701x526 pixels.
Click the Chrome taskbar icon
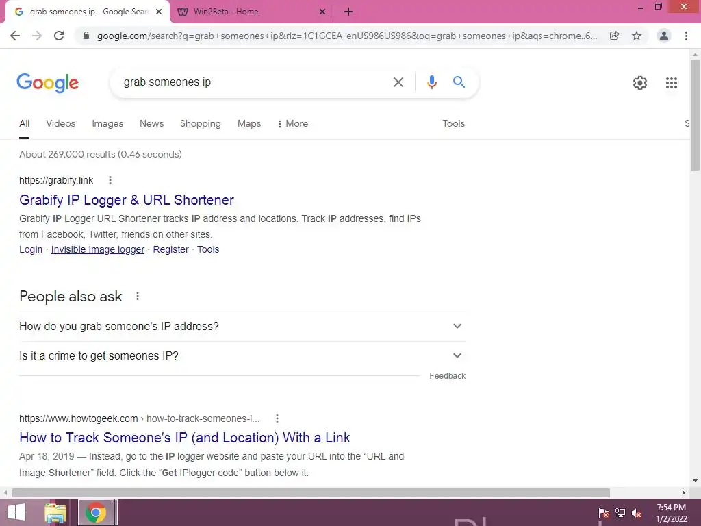(96, 512)
